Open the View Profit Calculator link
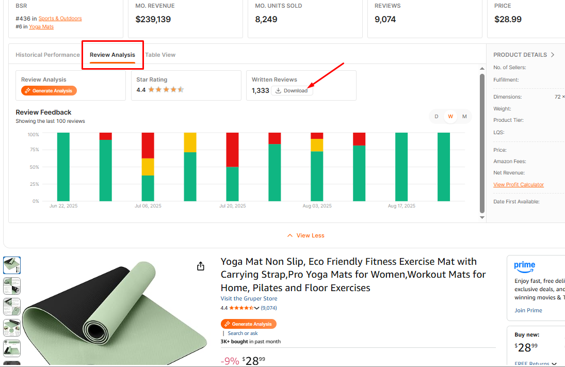565x367 pixels. (x=518, y=185)
